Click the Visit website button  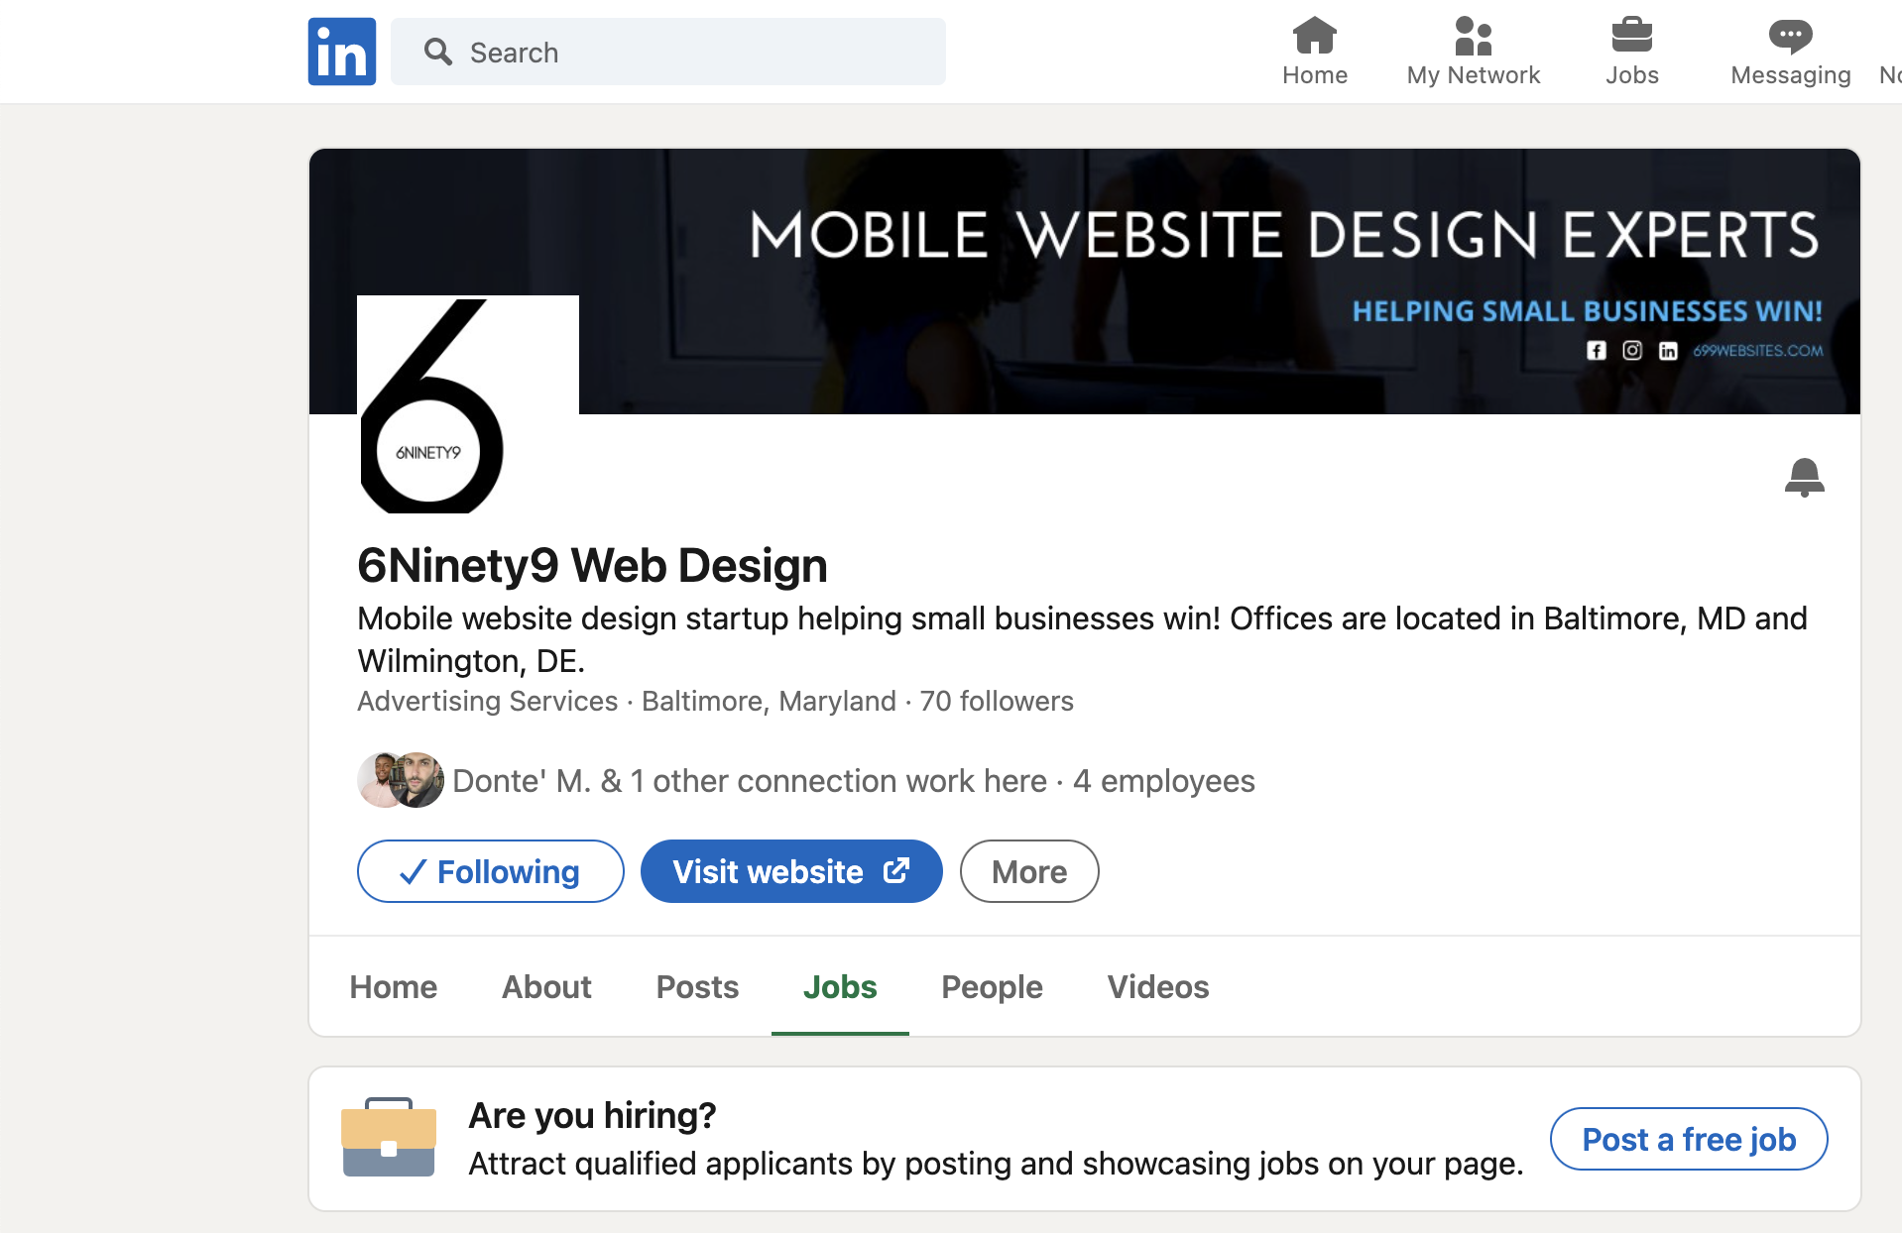point(790,871)
